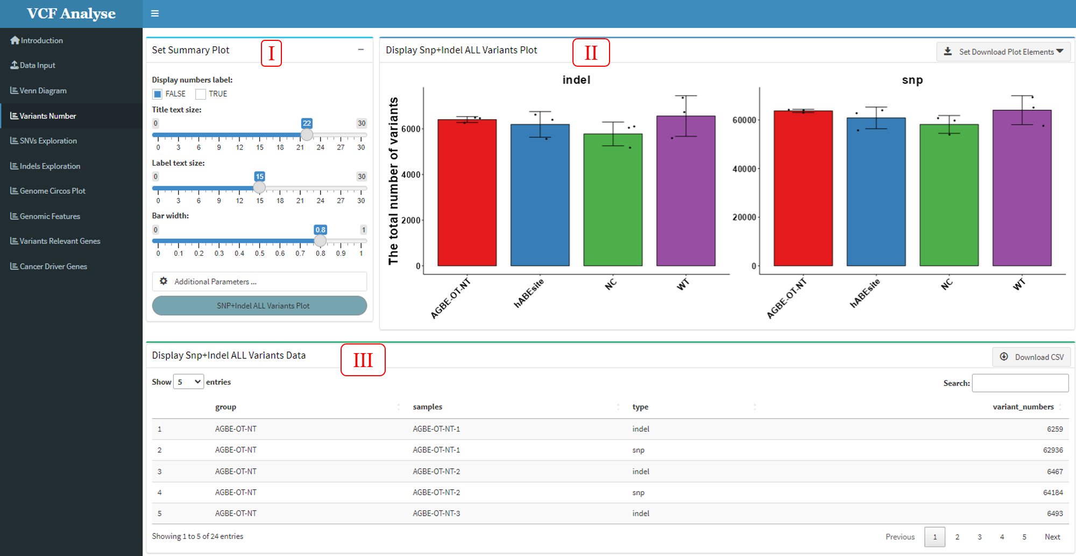Click the gear icon in Additional Parameters
The height and width of the screenshot is (556, 1076).
[x=164, y=281]
